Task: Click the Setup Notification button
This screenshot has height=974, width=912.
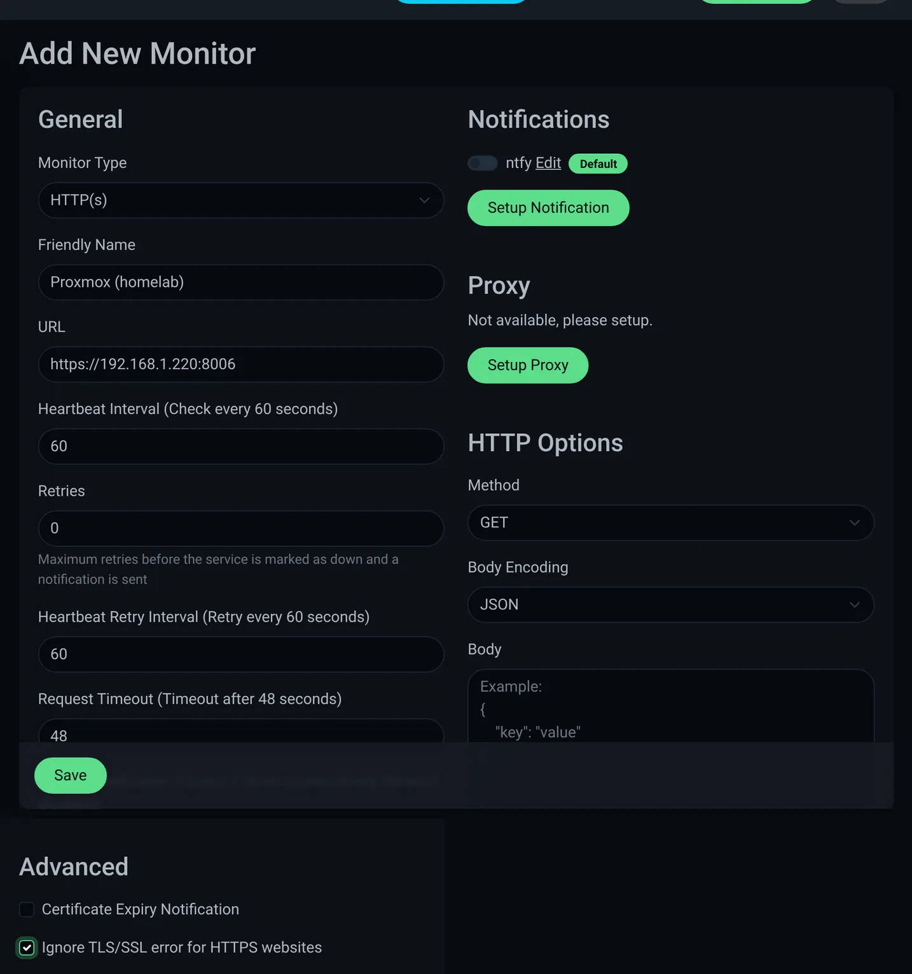Action: pos(548,208)
